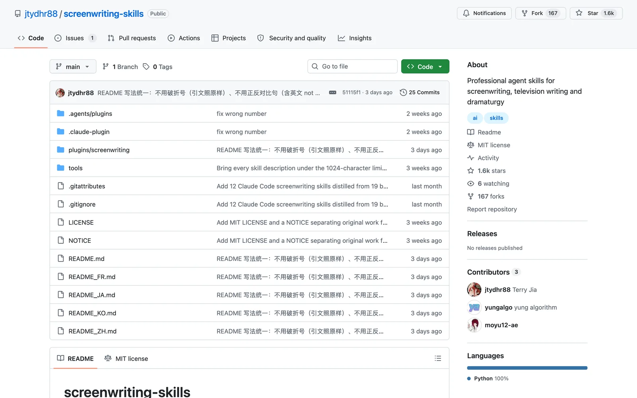Click the expand commit message ellipsis icon
637x398 pixels.
[332, 92]
